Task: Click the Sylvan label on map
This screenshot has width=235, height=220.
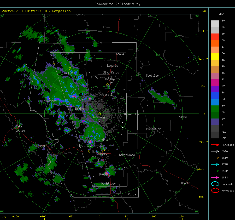Action: pos(100,77)
